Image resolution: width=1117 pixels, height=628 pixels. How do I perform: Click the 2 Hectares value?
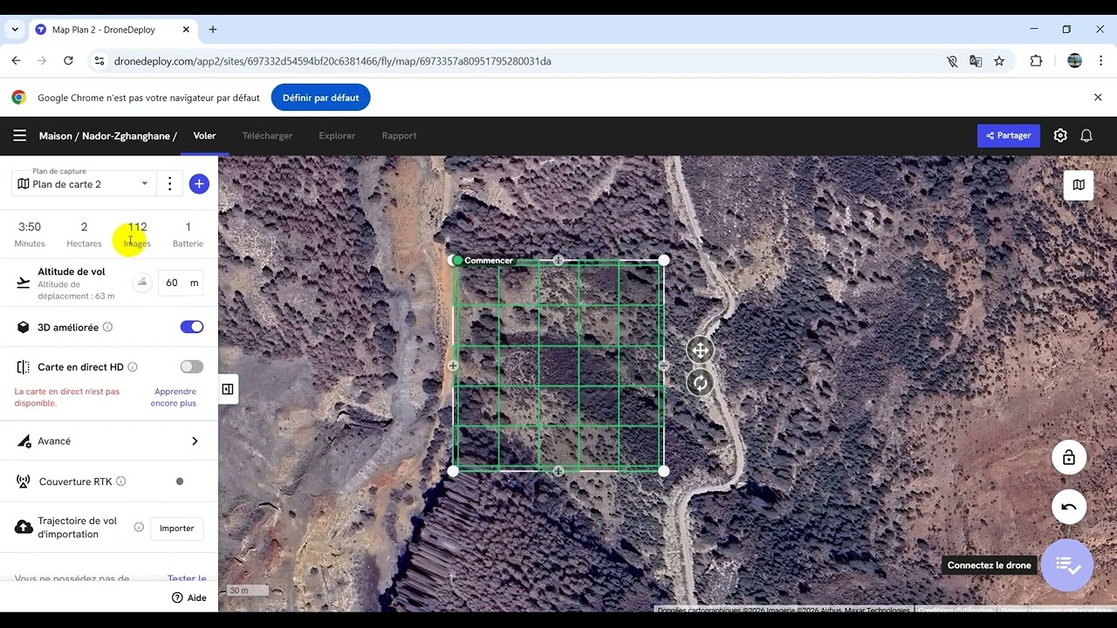point(84,227)
